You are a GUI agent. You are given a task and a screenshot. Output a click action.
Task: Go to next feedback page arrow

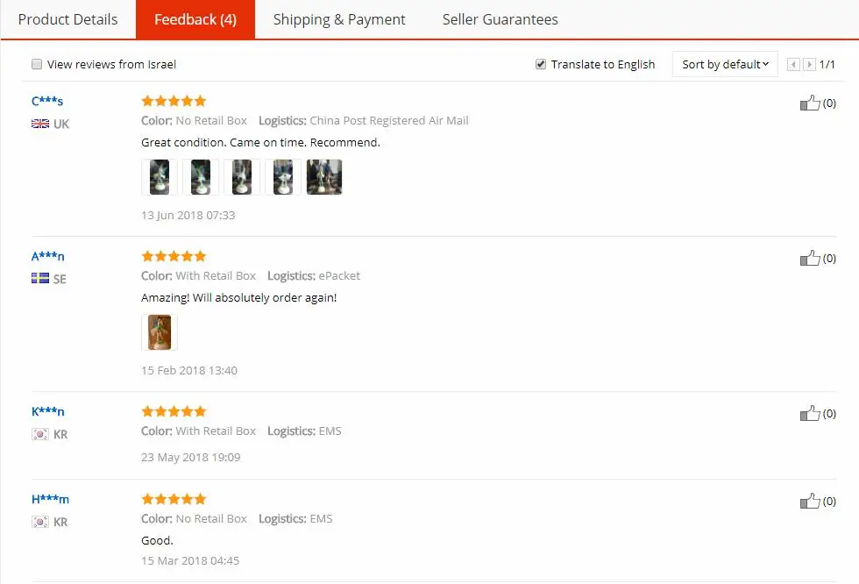click(x=809, y=65)
